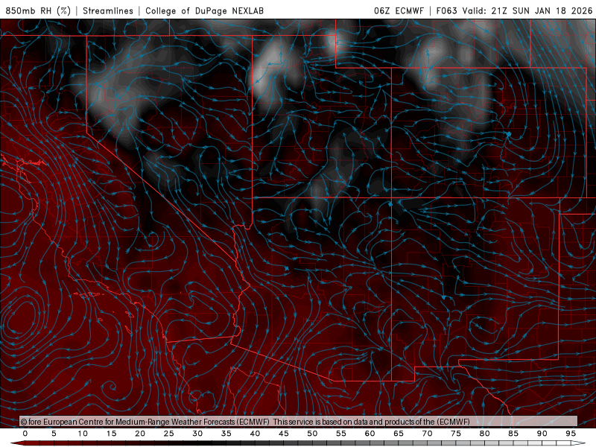Click the white right arrow of color bar

pyautogui.click(x=578, y=443)
